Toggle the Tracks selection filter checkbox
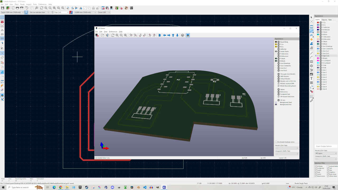This screenshot has height=190, width=338. (316, 170)
